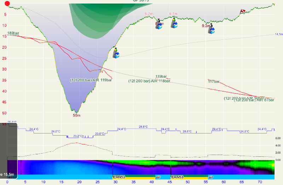This screenshot has height=185, width=283.
Task: Click the 70 minute label on time axis
Action: tap(260, 182)
